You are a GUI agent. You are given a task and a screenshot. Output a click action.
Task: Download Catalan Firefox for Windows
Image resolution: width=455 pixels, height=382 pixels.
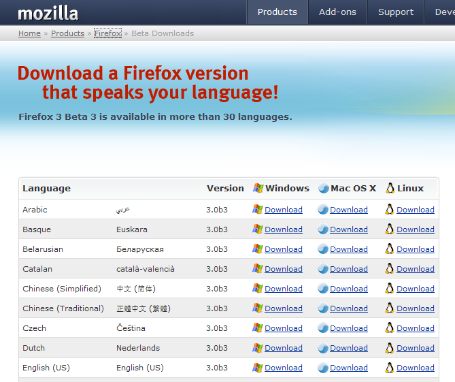pos(284,269)
